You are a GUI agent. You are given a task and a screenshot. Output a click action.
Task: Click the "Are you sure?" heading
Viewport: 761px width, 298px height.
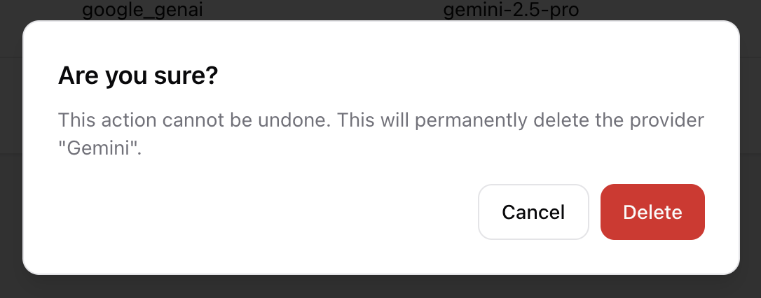(138, 76)
